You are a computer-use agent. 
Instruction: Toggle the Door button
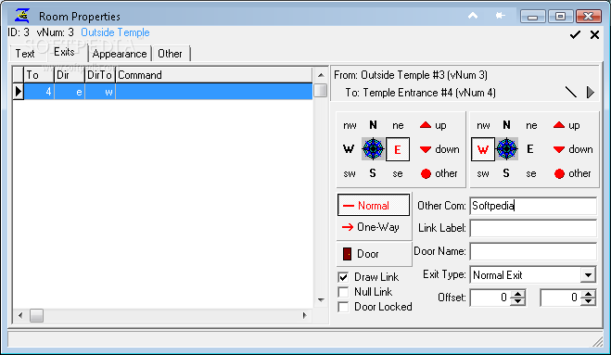(x=374, y=254)
